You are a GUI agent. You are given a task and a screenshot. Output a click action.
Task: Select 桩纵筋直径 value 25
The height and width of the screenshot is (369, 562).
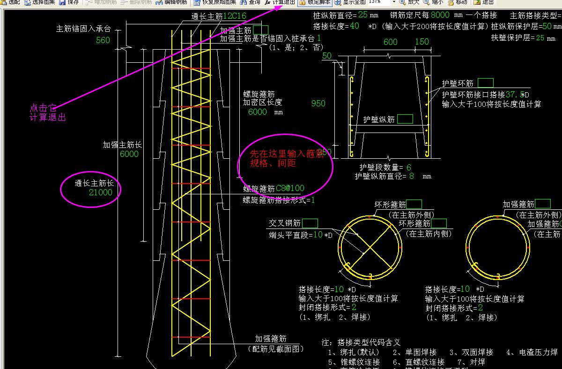(363, 15)
